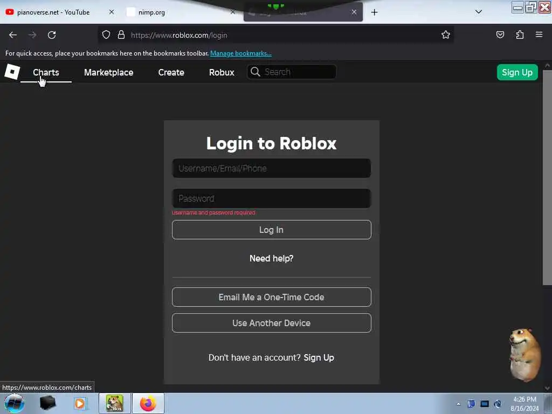Open the Marketplace navigation item
This screenshot has height=414, width=552.
pyautogui.click(x=108, y=73)
